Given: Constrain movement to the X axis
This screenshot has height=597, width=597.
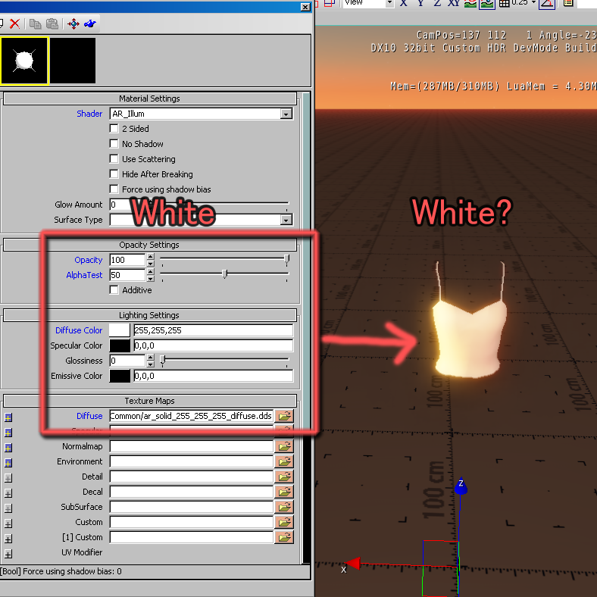Looking at the screenshot, I should click(403, 3).
